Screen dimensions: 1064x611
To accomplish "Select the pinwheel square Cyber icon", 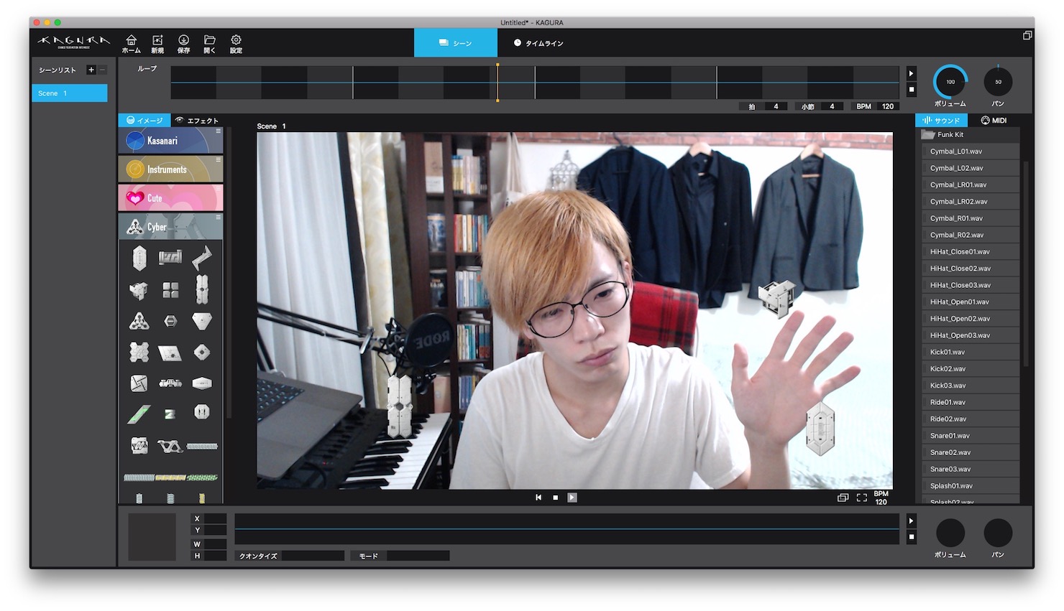I will coord(139,383).
